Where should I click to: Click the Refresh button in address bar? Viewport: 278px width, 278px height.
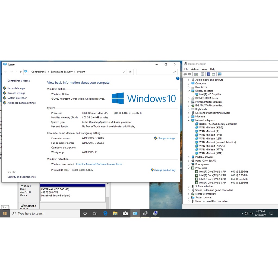click(130, 72)
